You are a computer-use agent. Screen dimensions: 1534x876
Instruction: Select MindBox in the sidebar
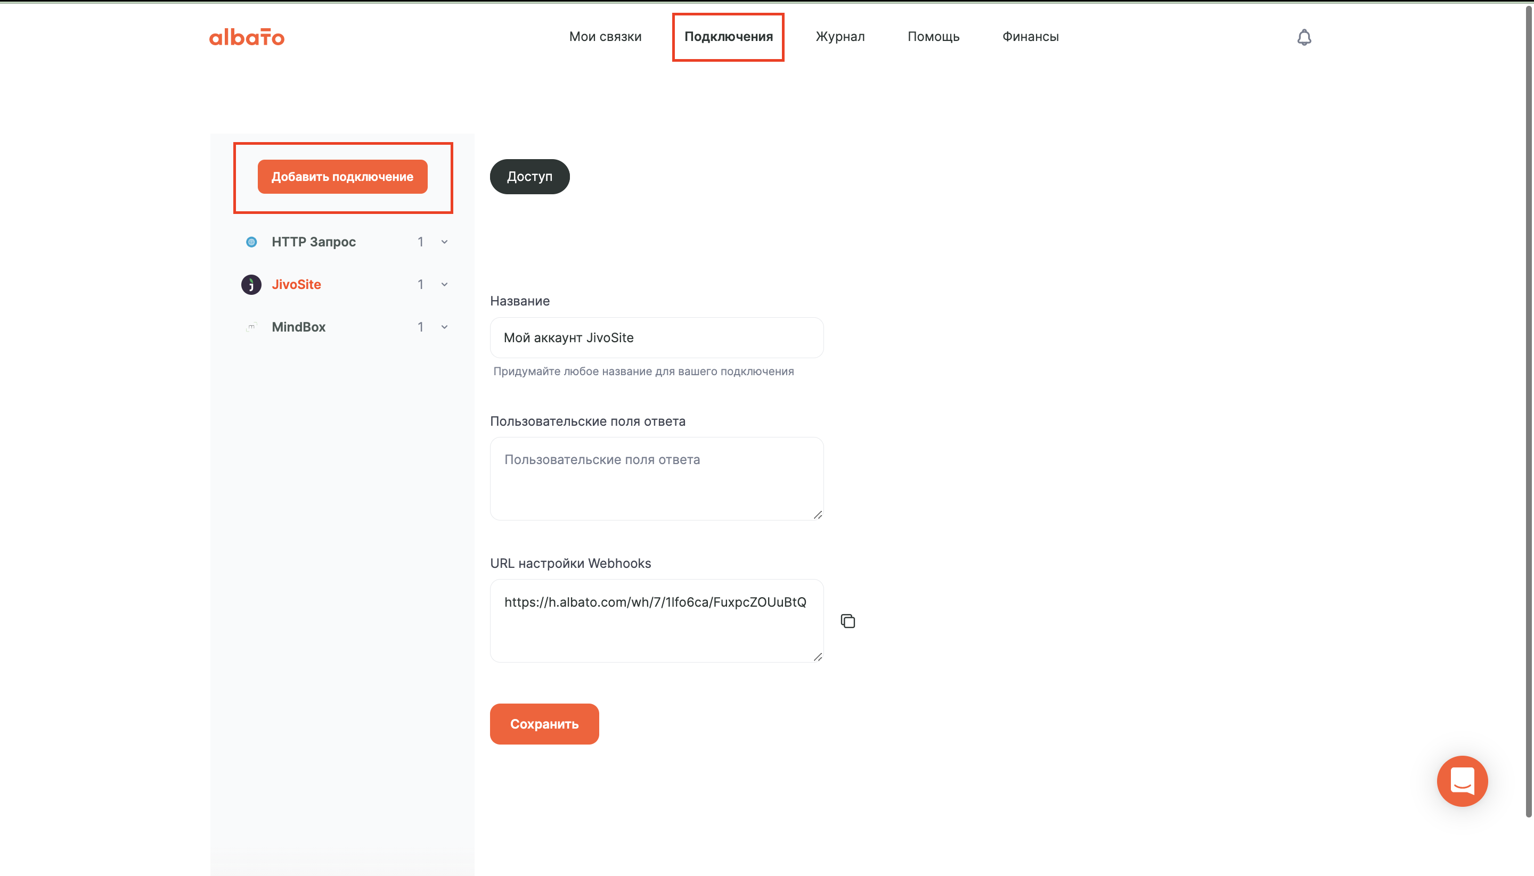[299, 327]
